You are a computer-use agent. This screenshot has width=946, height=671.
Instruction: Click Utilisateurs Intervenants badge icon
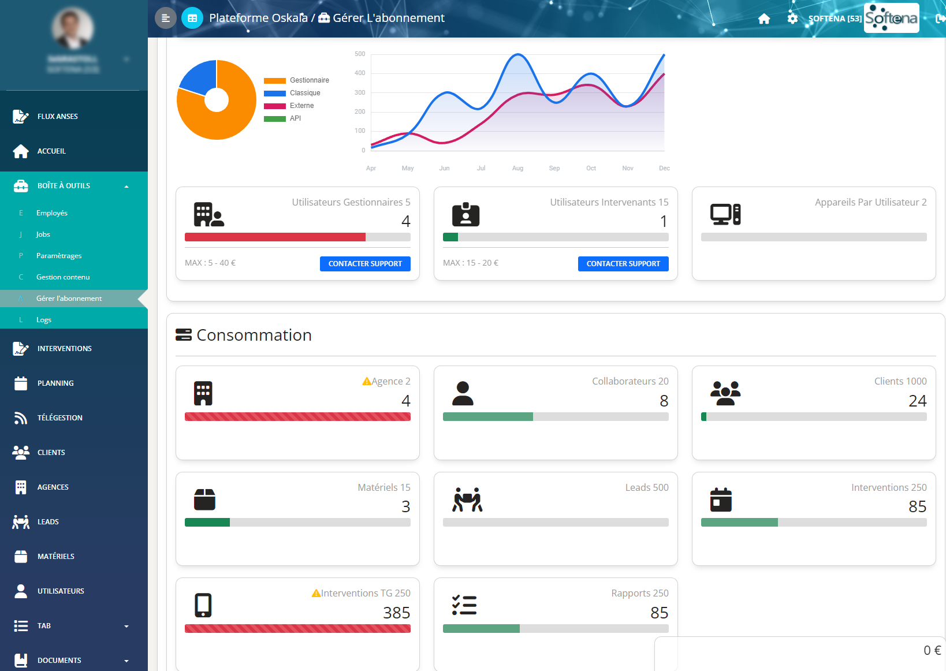[x=466, y=214]
